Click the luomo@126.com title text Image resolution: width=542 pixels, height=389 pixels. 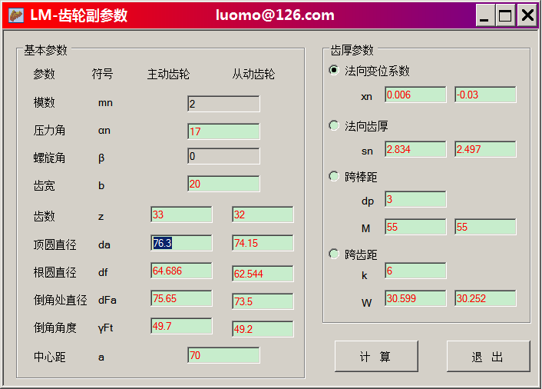pyautogui.click(x=275, y=15)
